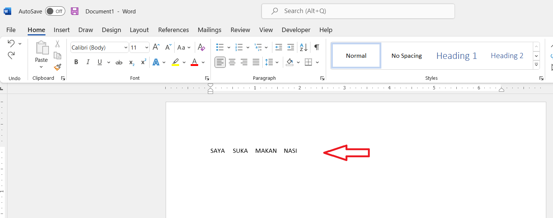Open the Insert ribbon tab
This screenshot has width=553, height=218.
tap(62, 30)
